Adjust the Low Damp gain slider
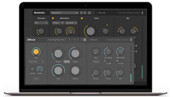Image resolution: width=173 pixels, height=97 pixels. 108,61
